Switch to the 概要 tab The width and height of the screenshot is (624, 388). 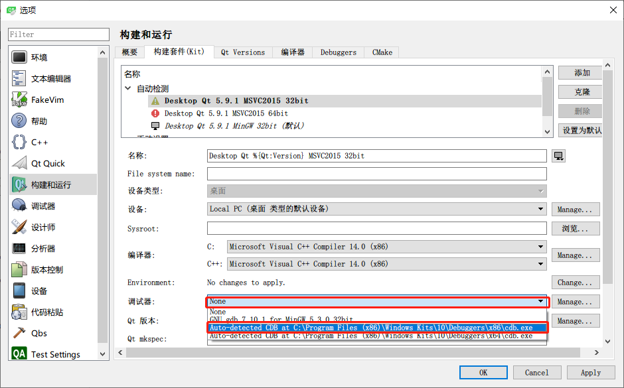[129, 52]
